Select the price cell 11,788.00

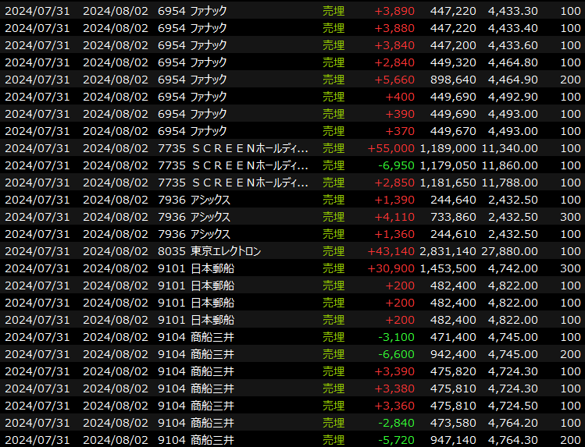[x=508, y=183]
